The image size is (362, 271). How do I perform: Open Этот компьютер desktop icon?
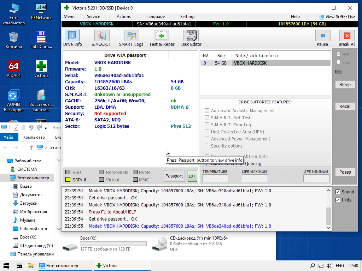(13, 14)
